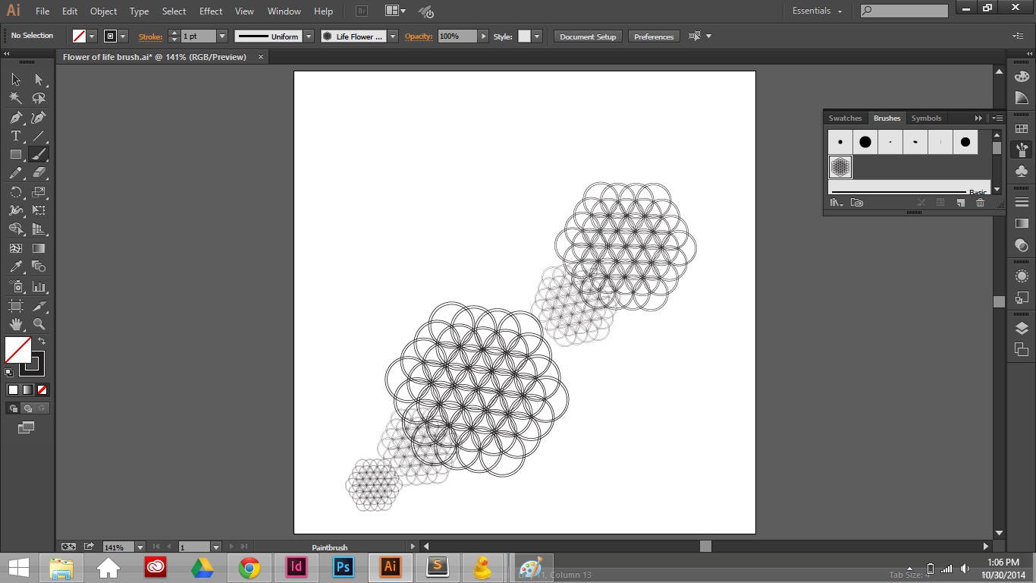This screenshot has height=583, width=1036.
Task: Change the screen mode at toolbar bottom
Action: pyautogui.click(x=27, y=427)
